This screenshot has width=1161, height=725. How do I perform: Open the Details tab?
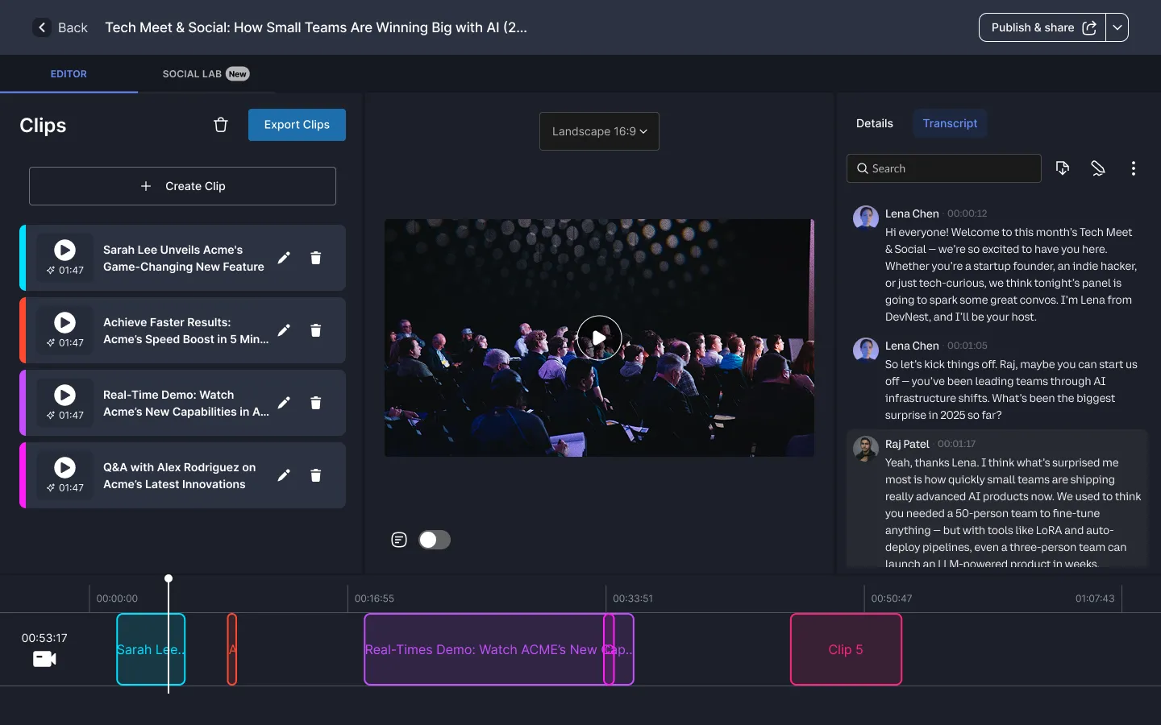(x=874, y=123)
